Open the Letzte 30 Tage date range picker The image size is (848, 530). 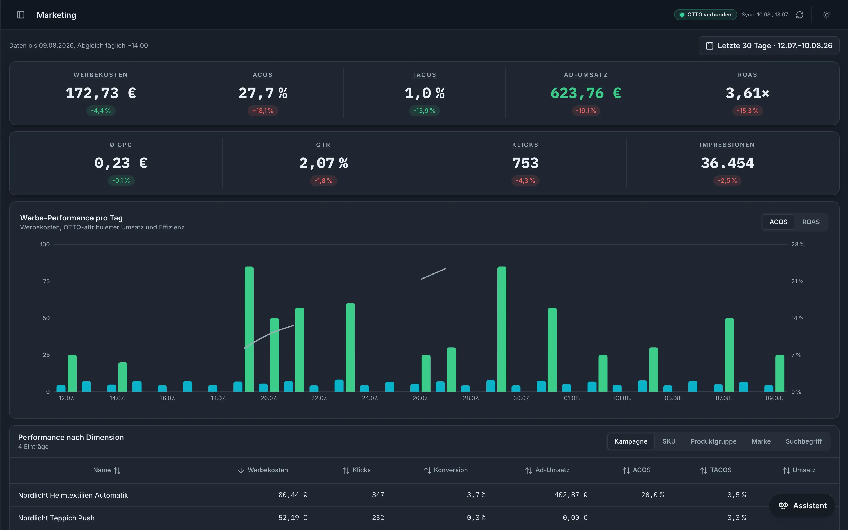coord(769,46)
